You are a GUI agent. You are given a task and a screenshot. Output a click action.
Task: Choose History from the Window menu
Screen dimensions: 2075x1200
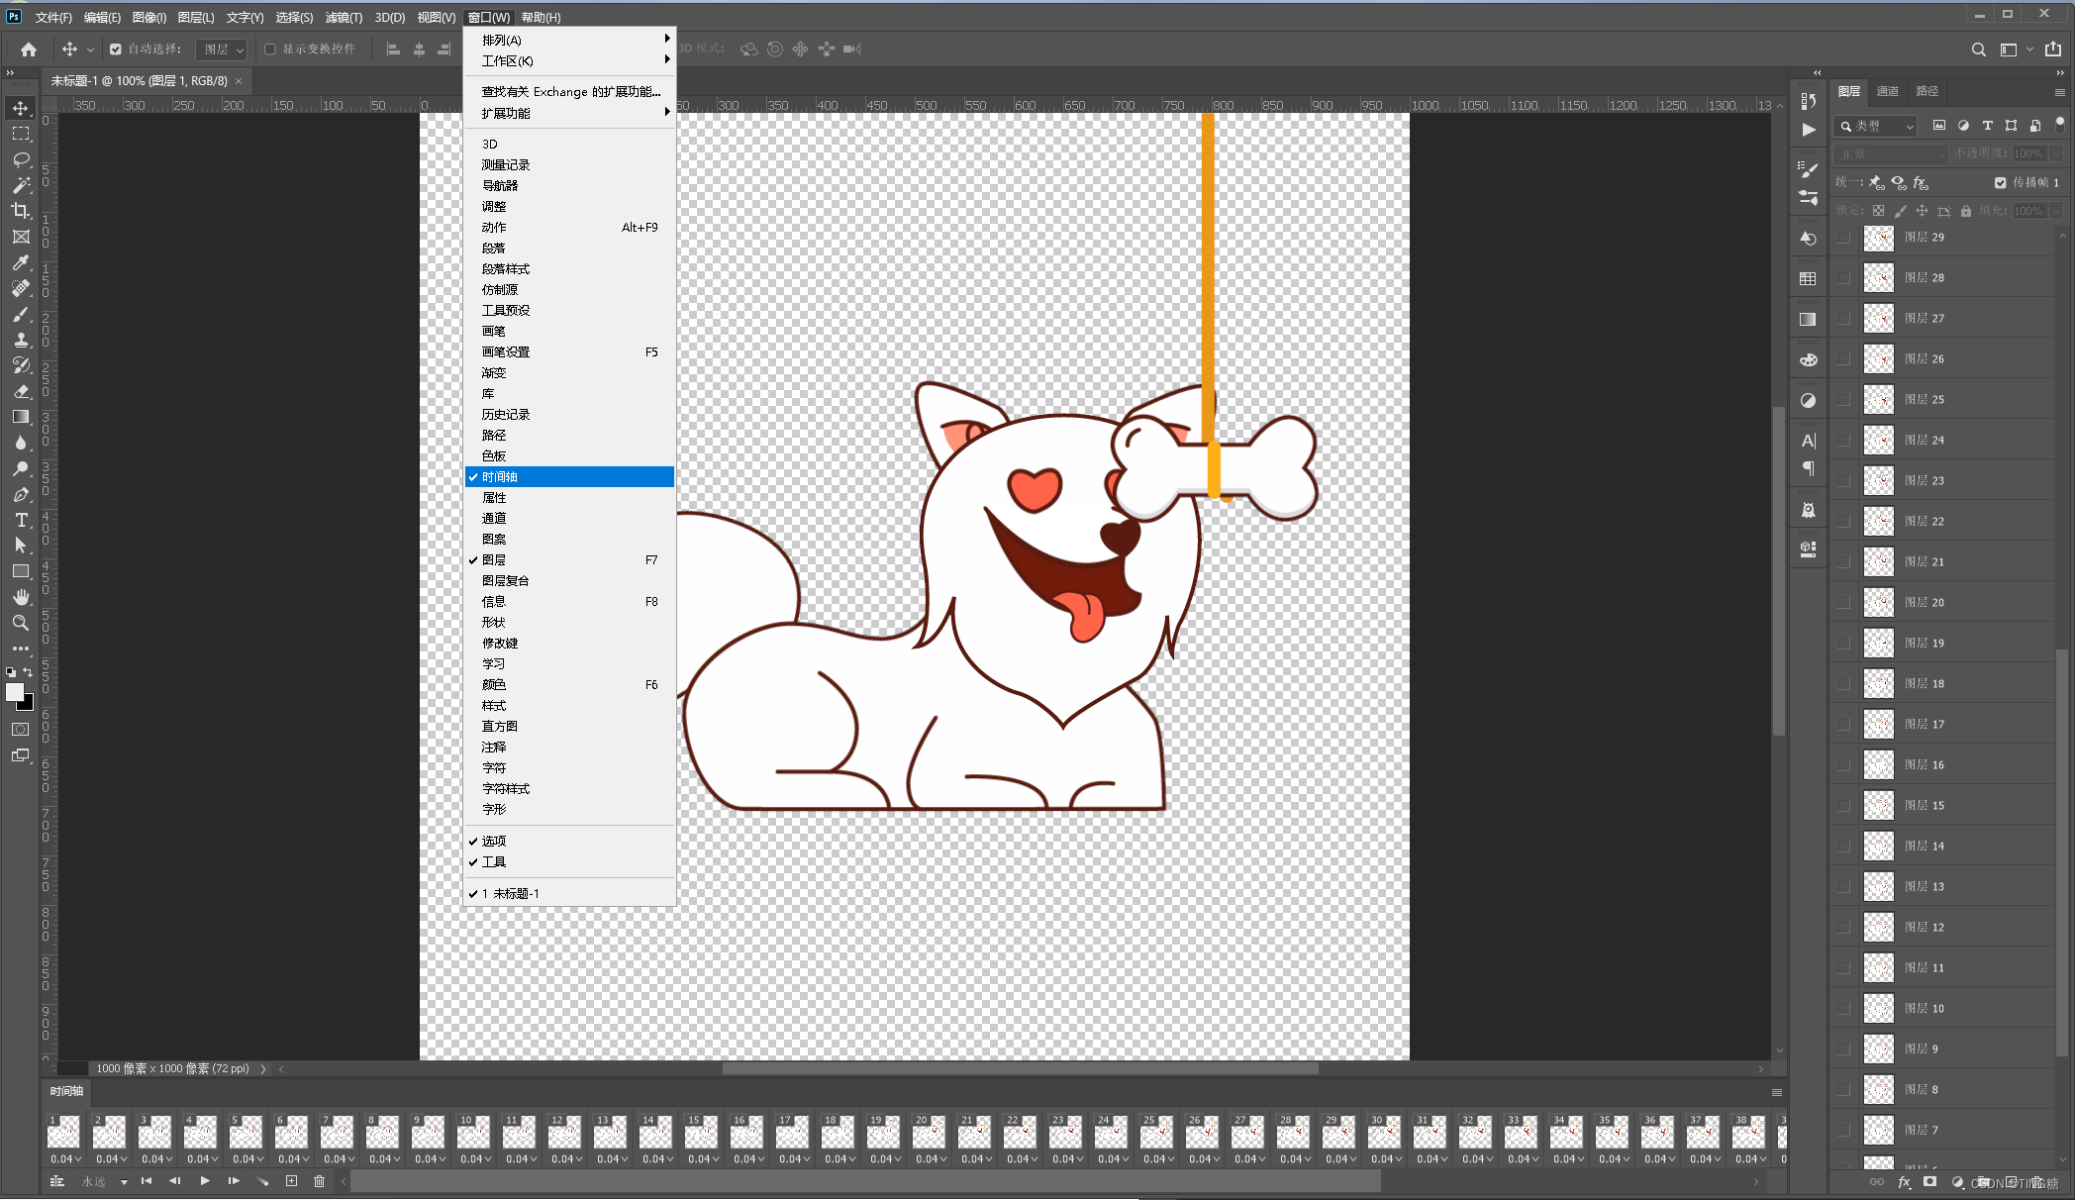(506, 415)
